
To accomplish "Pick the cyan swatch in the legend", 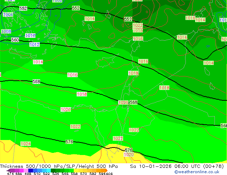I will point(49,170).
